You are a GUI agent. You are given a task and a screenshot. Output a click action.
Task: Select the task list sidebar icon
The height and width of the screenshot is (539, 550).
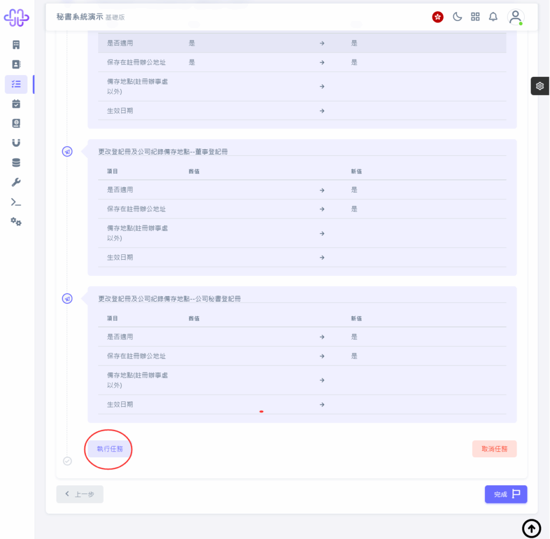(16, 84)
